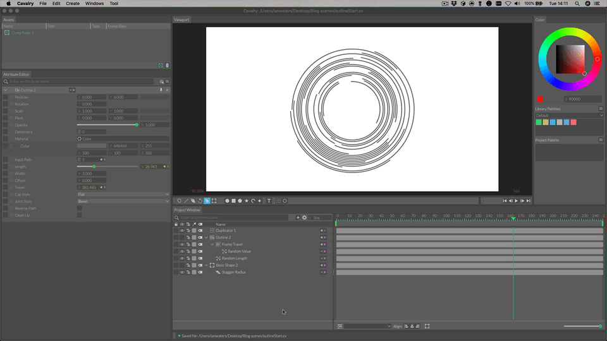
Task: Switch to the Attribute Editor tab
Action: click(x=16, y=75)
